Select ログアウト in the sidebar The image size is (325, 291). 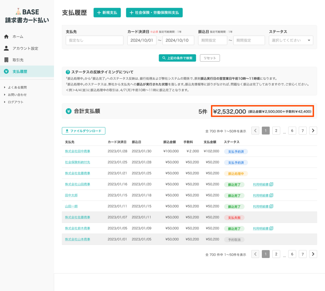pos(16,102)
